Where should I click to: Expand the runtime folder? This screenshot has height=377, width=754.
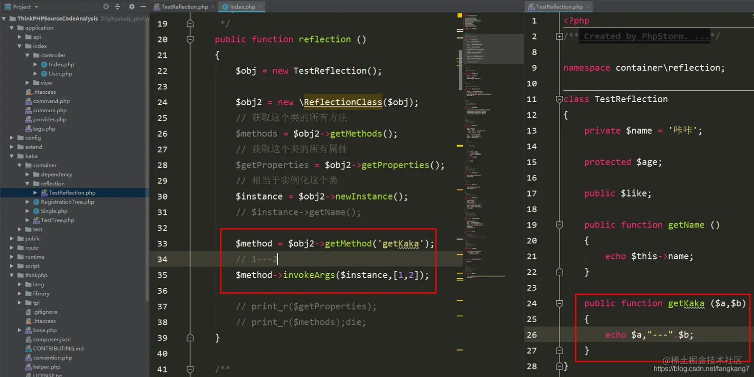pyautogui.click(x=12, y=257)
